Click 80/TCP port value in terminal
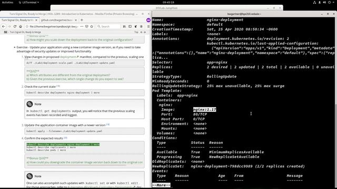 click(x=200, y=114)
